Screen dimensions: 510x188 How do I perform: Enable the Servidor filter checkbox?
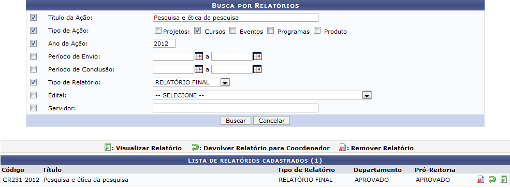[33, 108]
